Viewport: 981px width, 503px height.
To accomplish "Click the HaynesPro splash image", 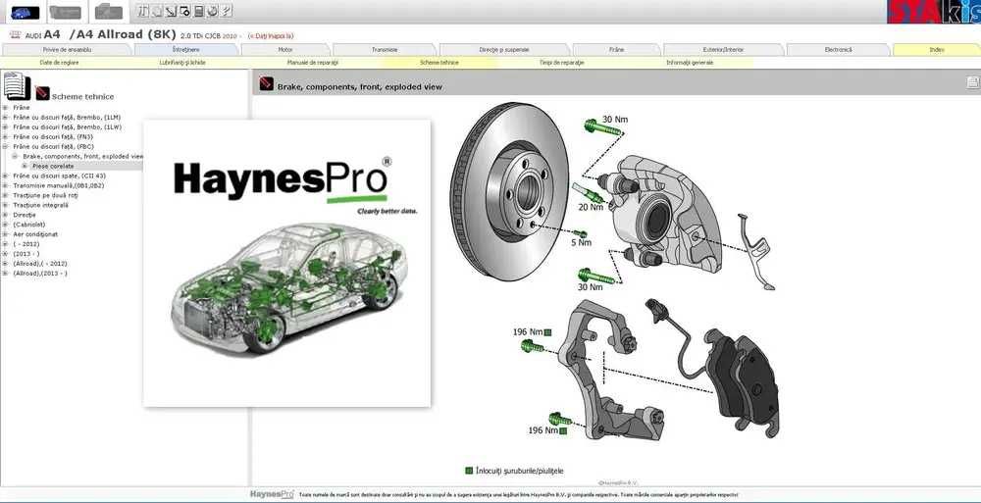I will coord(287,264).
